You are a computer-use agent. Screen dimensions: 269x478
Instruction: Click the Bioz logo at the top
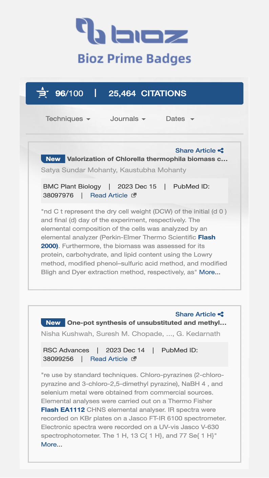coord(132,31)
